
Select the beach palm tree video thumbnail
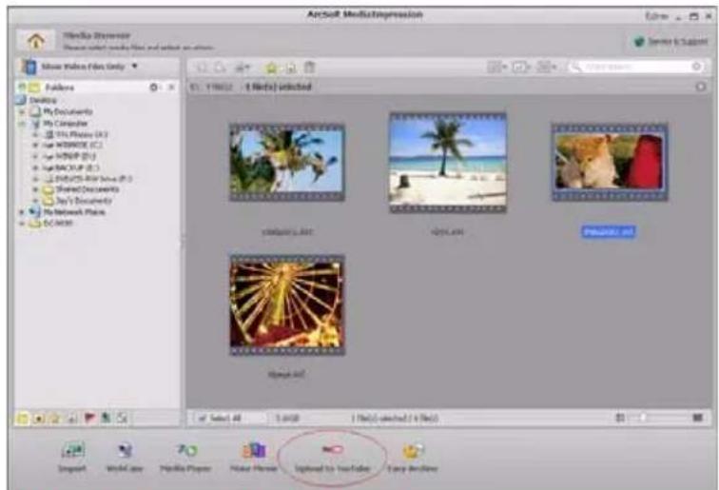point(448,163)
